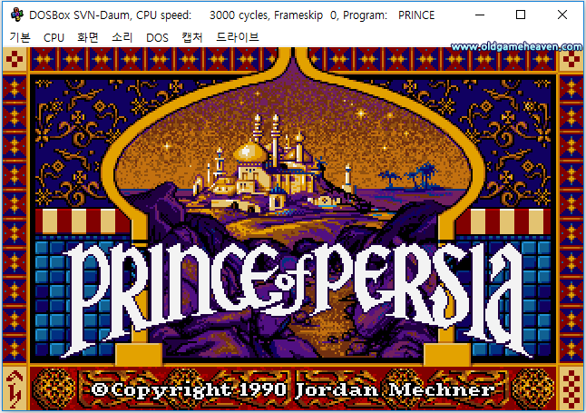Click the checkered ornament in bottom-right corner
Screen dimensions: 586x413
click(571, 388)
